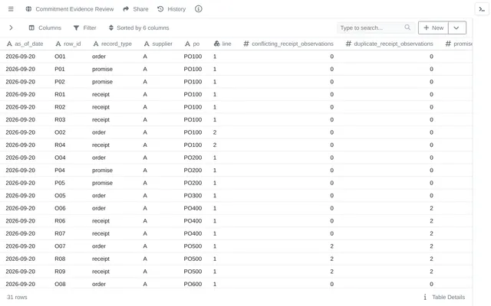Select record_type cell in row O04
The height and width of the screenshot is (306, 491).
[x=99, y=158]
